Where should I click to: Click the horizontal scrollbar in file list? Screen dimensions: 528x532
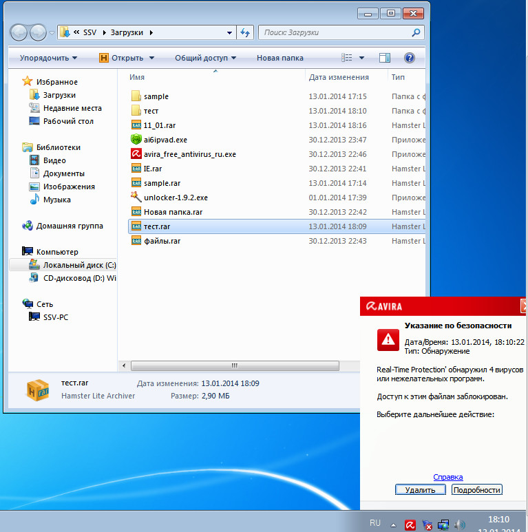234,365
